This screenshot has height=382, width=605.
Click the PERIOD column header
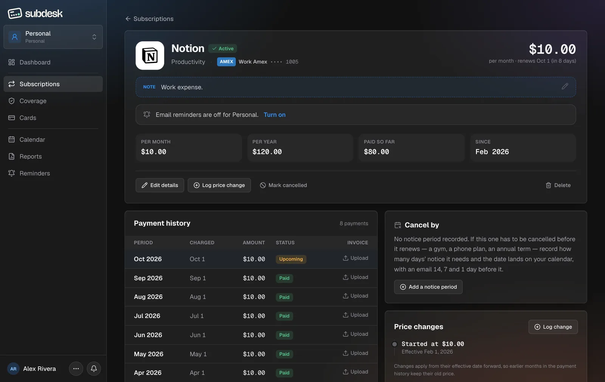143,243
